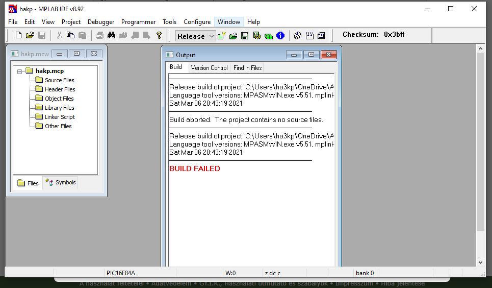
Task: Click the Source Files folder icon
Action: click(39, 80)
